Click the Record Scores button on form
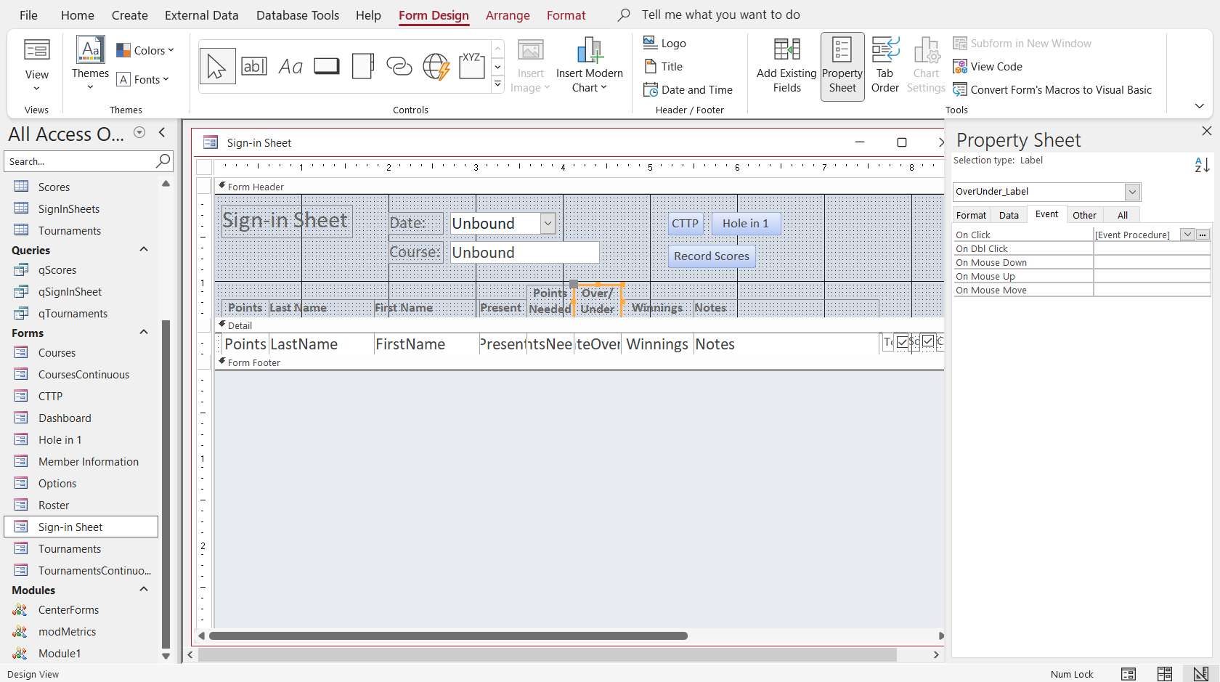The image size is (1220, 682). click(711, 256)
